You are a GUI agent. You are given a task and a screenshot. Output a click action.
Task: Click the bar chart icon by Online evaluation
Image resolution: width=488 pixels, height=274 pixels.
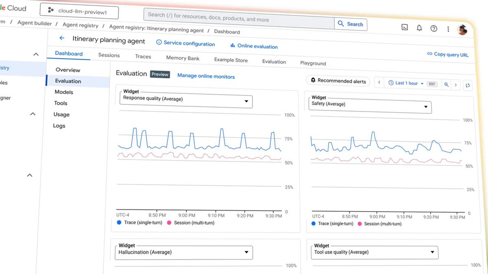[x=233, y=45]
